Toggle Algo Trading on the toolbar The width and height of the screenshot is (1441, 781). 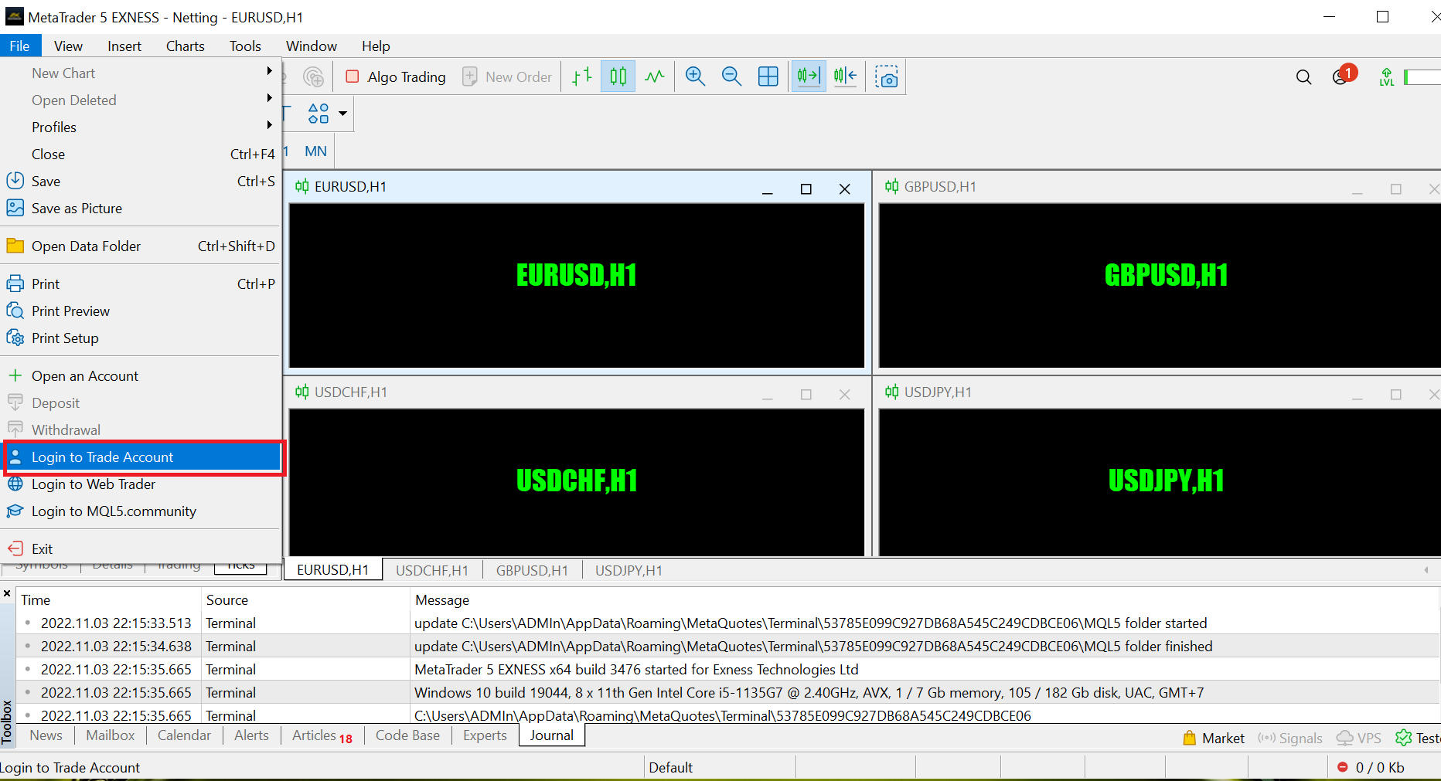click(x=396, y=76)
